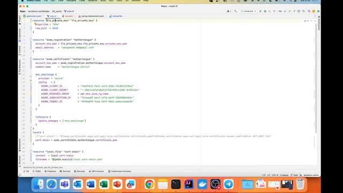Change 2 spaces indent setting in status bar
The width and height of the screenshot is (343, 193).
[x=284, y=175]
